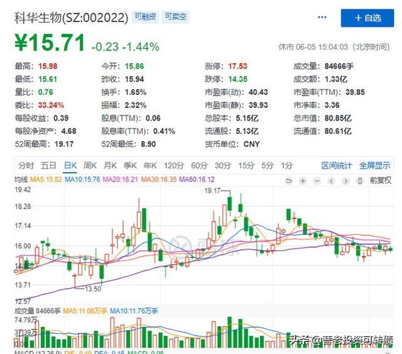Click the 涨停 value 17.53
This screenshot has height=354, width=402.
pyautogui.click(x=237, y=67)
